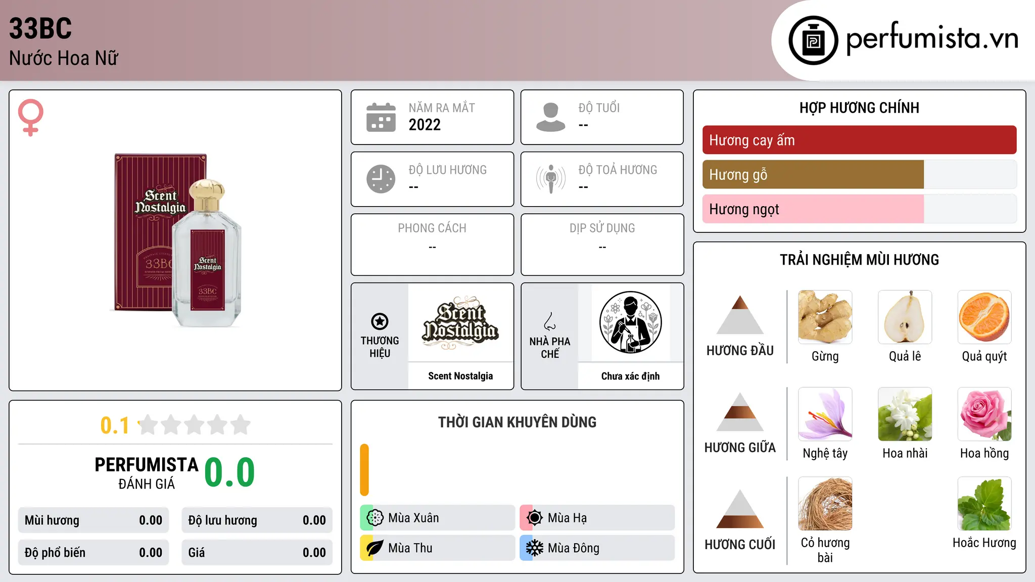Click the Nước Hoa Nữ subtitle
The height and width of the screenshot is (582, 1035).
coord(64,58)
